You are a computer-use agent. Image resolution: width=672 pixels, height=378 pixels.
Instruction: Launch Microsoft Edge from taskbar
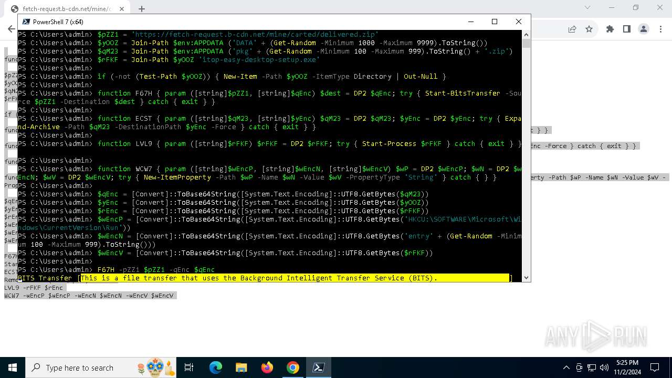click(216, 367)
